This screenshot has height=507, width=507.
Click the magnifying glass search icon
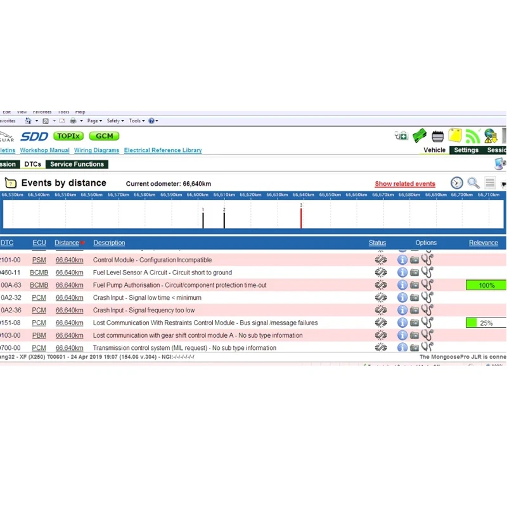pyautogui.click(x=473, y=183)
